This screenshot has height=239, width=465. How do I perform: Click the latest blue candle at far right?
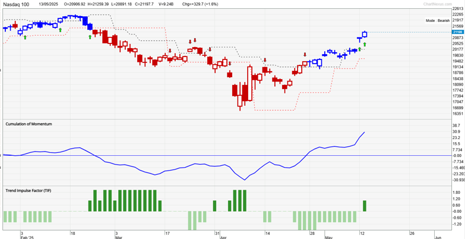pos(365,34)
